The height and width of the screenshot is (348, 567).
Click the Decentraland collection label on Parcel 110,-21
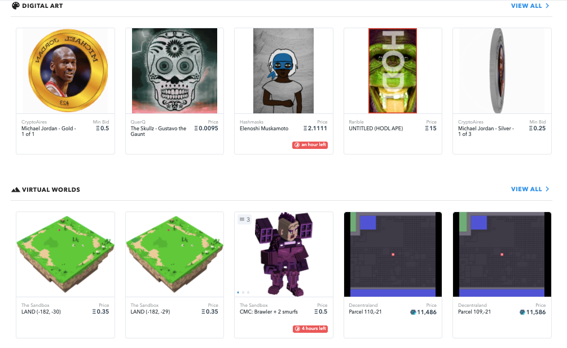click(x=363, y=305)
